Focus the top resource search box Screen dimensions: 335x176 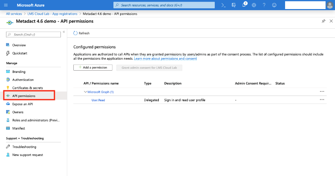click(164, 5)
